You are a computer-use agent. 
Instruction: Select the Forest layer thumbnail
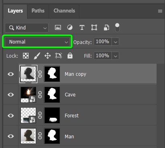(x=28, y=115)
